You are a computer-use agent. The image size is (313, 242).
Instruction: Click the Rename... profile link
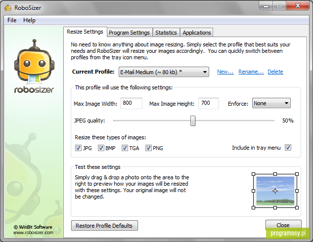(251, 72)
